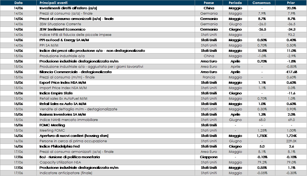Select the Periodo column header

(235, 3)
